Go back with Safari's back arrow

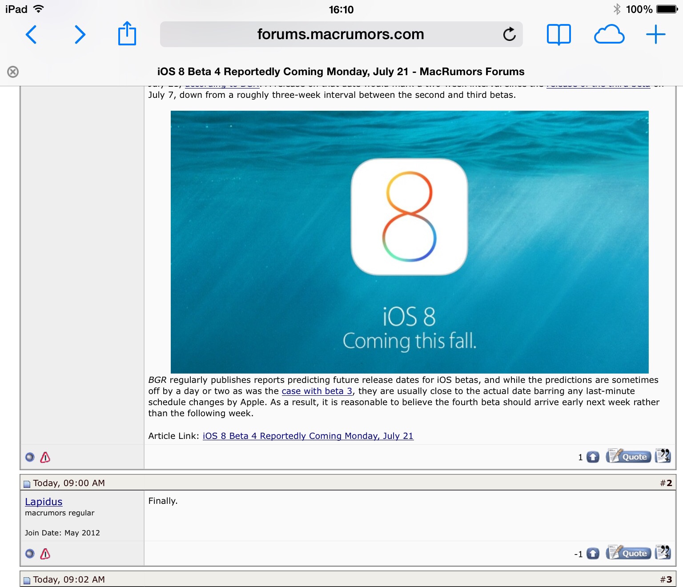[x=31, y=34]
